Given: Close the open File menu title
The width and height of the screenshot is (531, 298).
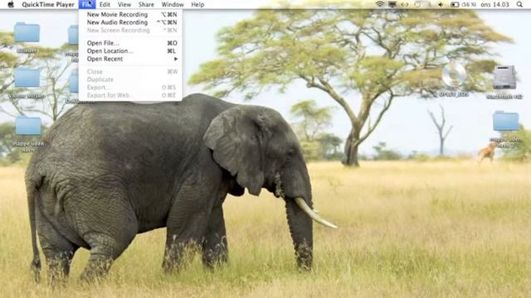Looking at the screenshot, I should 87,4.
